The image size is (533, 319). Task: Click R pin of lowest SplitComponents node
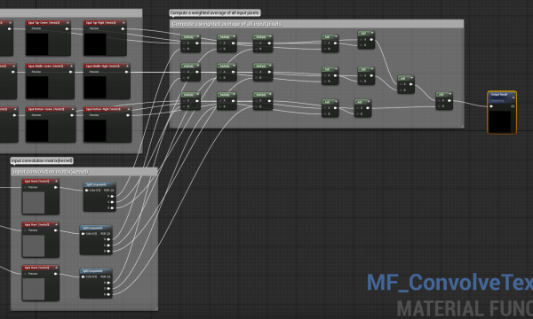tap(108, 283)
